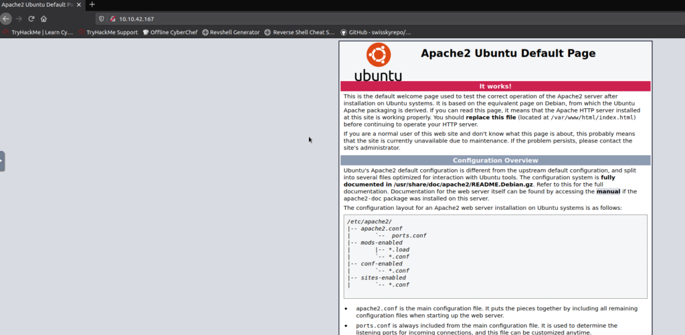
Task: Open the GitHub swisskyrepo bookmark
Action: tap(376, 32)
